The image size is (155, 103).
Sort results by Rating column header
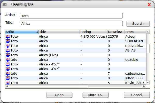[x=94, y=32]
